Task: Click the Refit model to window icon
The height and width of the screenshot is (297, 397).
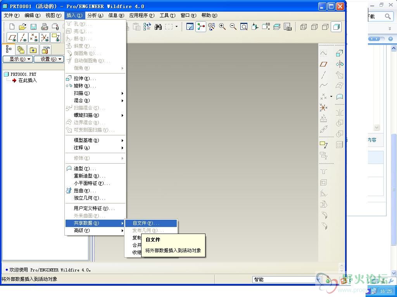Action: pyautogui.click(x=244, y=27)
